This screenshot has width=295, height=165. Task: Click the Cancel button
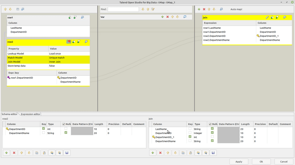coord(284,162)
